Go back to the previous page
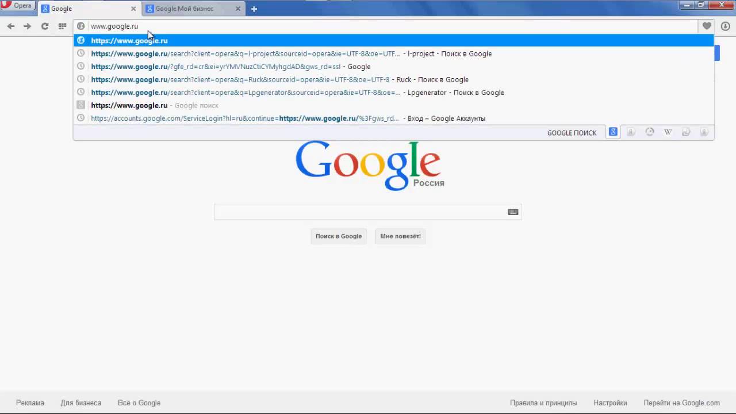736x414 pixels. click(11, 26)
